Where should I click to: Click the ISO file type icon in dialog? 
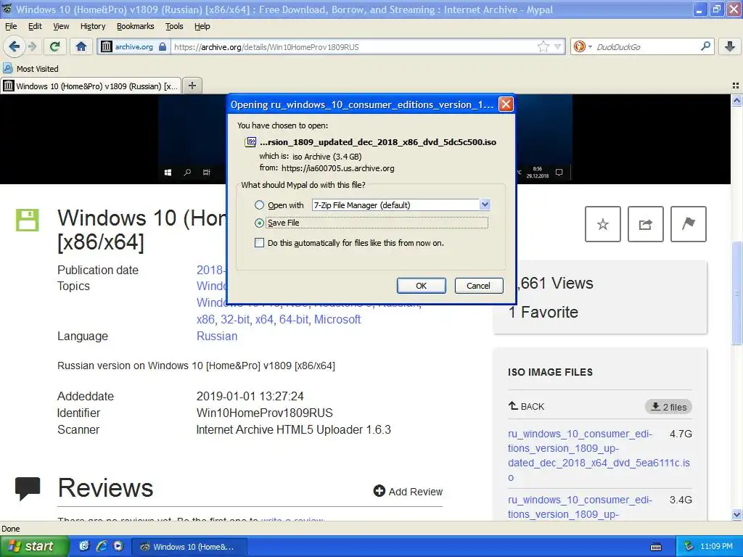(x=250, y=141)
